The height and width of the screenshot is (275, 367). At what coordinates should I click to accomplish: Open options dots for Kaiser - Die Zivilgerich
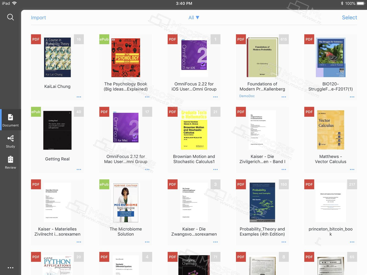(x=284, y=169)
